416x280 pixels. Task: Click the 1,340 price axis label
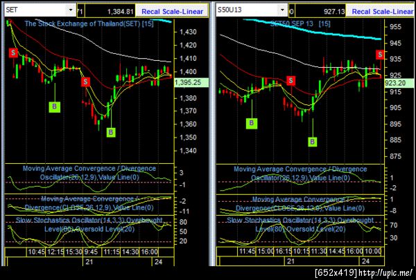click(x=188, y=151)
